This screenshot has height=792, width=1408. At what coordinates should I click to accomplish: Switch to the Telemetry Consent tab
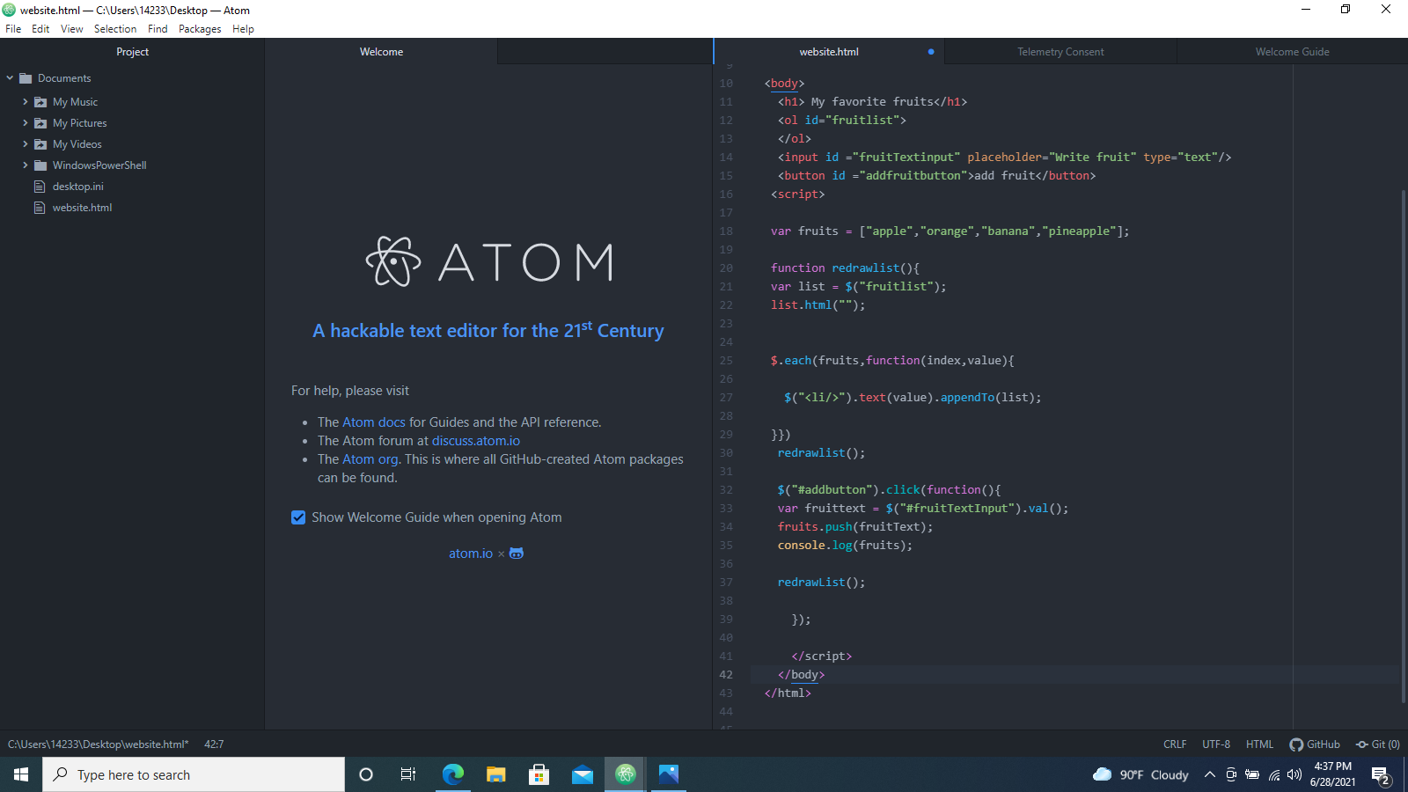pyautogui.click(x=1060, y=52)
